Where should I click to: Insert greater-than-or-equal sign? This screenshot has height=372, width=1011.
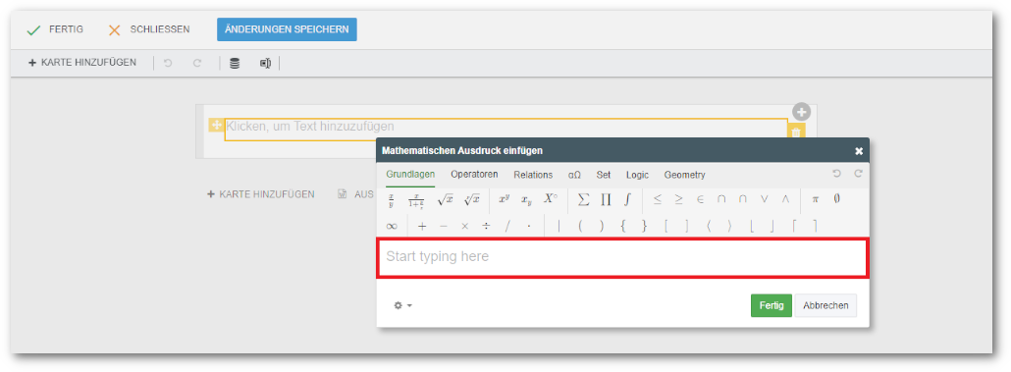click(x=678, y=199)
